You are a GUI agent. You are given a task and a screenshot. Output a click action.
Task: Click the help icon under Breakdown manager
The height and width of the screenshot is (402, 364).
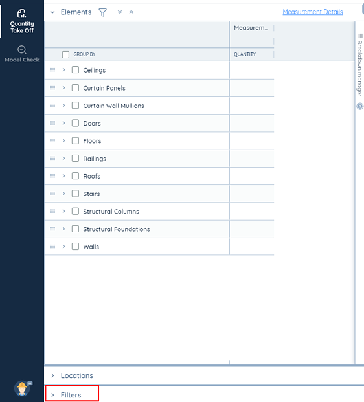pos(360,106)
